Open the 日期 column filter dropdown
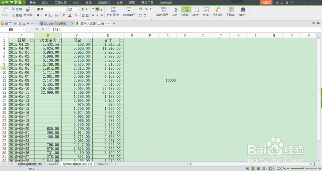 click(x=32, y=40)
